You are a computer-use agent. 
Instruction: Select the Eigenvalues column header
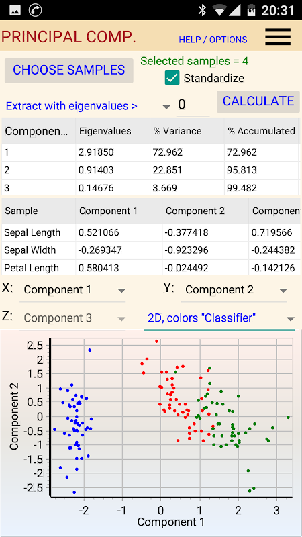pos(113,131)
